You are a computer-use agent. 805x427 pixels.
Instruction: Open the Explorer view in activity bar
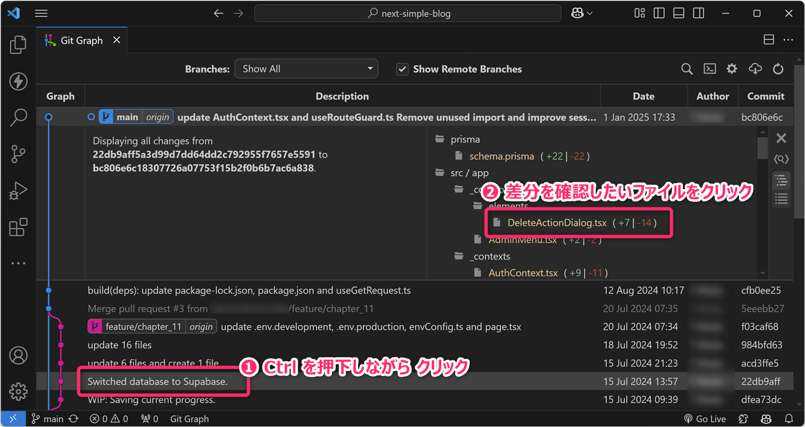coord(18,45)
